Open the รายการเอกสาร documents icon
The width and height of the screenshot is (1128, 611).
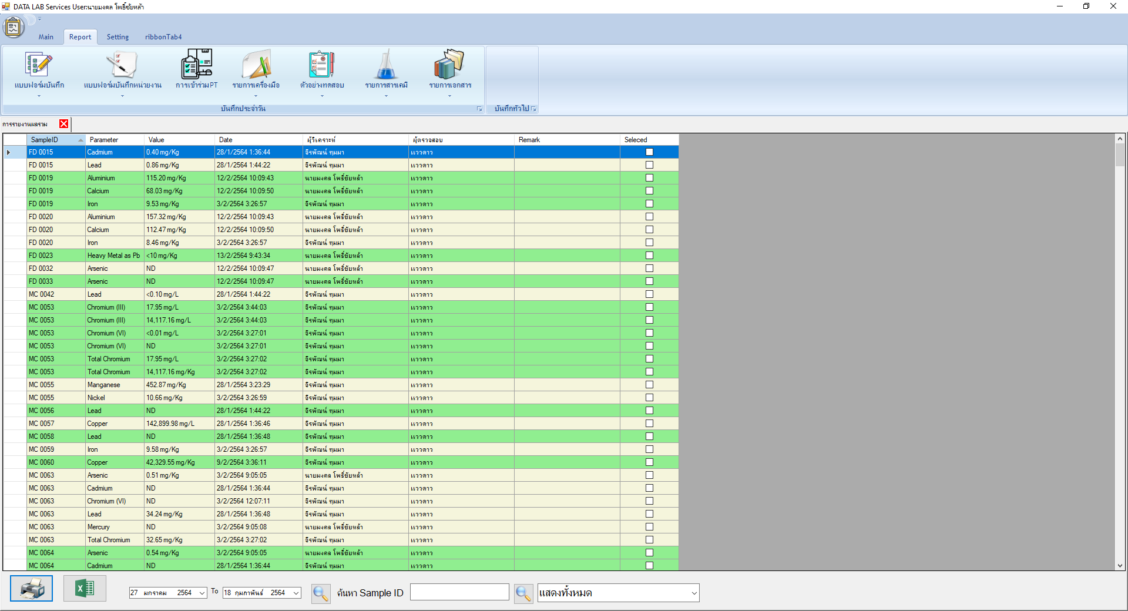[449, 65]
